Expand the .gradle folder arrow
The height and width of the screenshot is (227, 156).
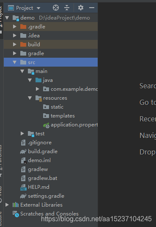[14, 27]
